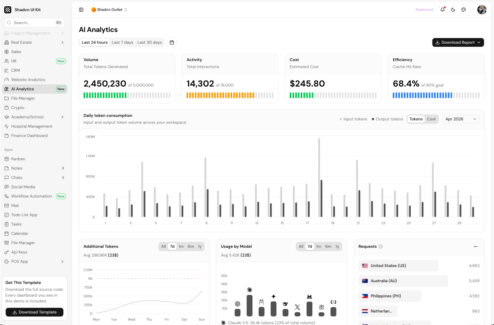494x325 pixels.
Task: Open Tasks in sidebar
Action: point(35,224)
